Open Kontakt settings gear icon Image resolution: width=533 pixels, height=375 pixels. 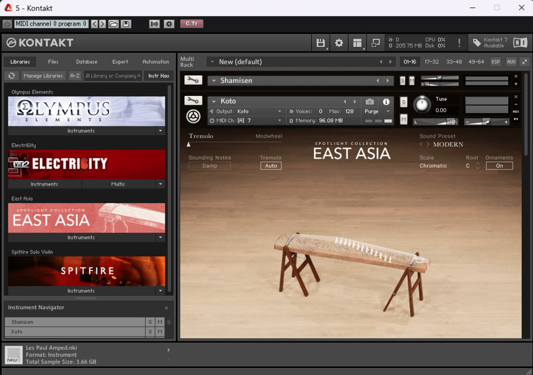point(339,43)
